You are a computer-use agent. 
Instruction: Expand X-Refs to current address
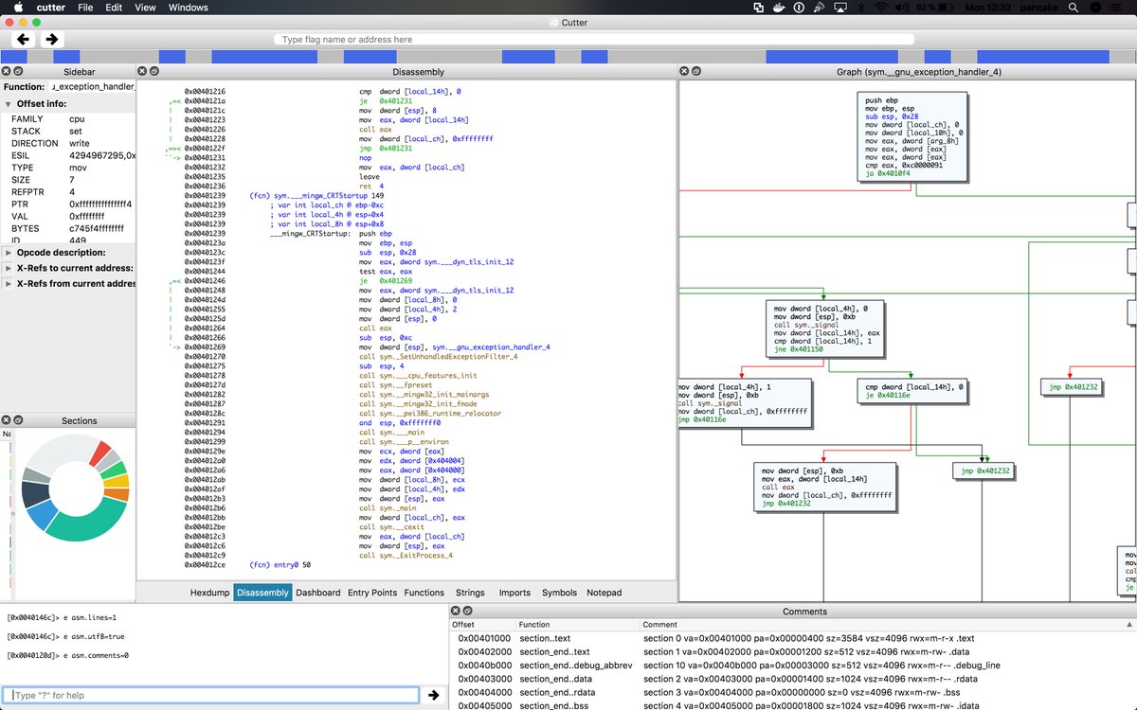tap(9, 268)
